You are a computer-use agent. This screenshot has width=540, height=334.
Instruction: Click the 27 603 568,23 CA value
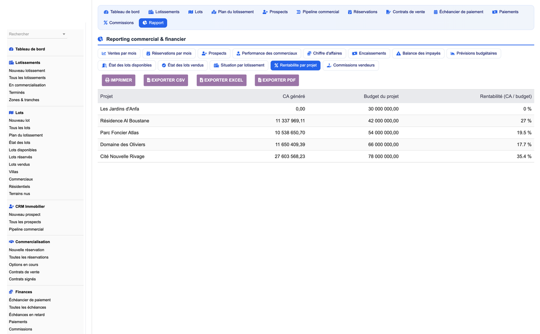click(x=290, y=156)
